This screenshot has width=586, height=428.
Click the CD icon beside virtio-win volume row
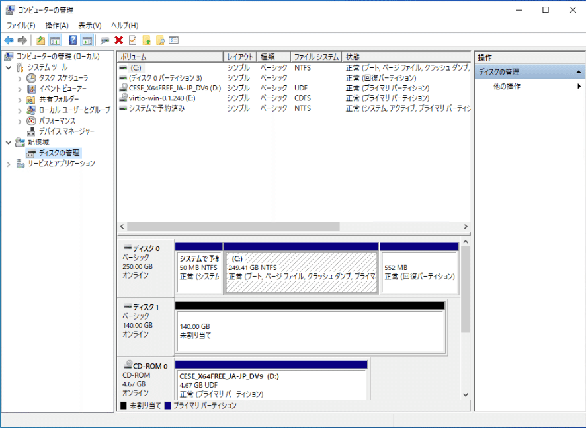coord(123,98)
